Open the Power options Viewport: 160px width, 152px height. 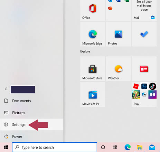32,136
